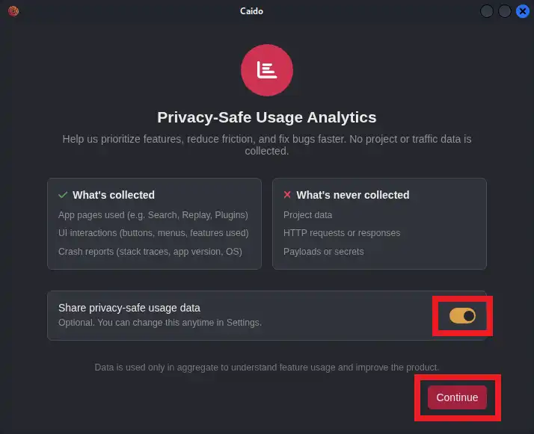Select the What's never collected heading text
534x434 pixels.
pyautogui.click(x=353, y=195)
